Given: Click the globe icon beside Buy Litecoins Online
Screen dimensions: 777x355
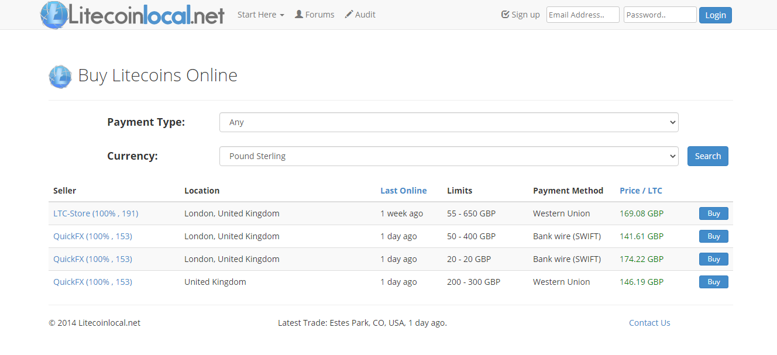Looking at the screenshot, I should tap(60, 77).
